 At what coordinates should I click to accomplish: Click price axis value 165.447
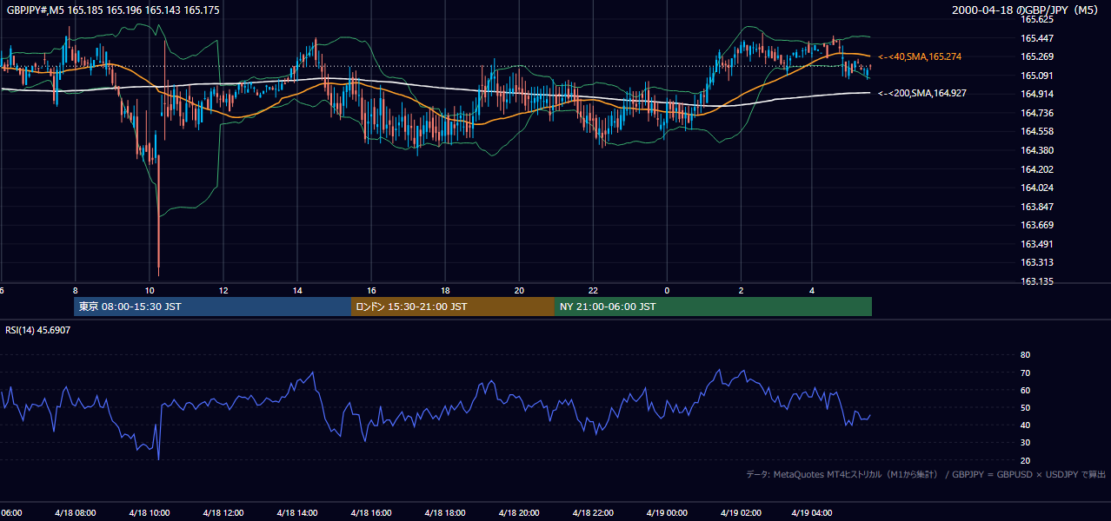1036,38
